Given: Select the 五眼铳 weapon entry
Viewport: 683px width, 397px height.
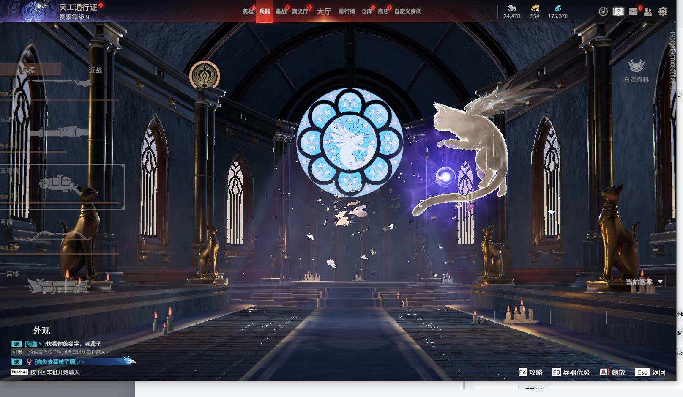Looking at the screenshot, I should click(x=62, y=187).
